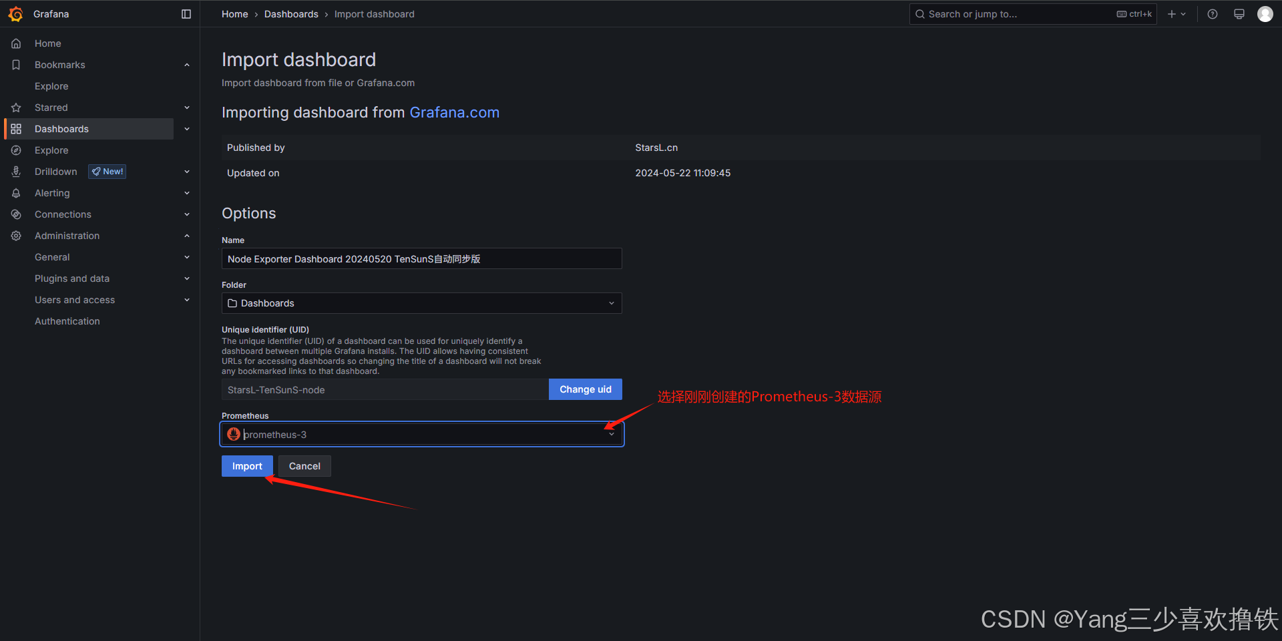Open the help question mark icon
Screen dimensions: 1282x641
tap(1213, 14)
